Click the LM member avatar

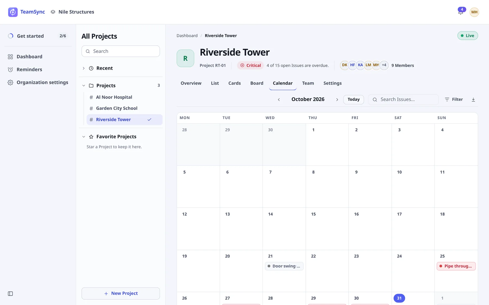pos(368,65)
